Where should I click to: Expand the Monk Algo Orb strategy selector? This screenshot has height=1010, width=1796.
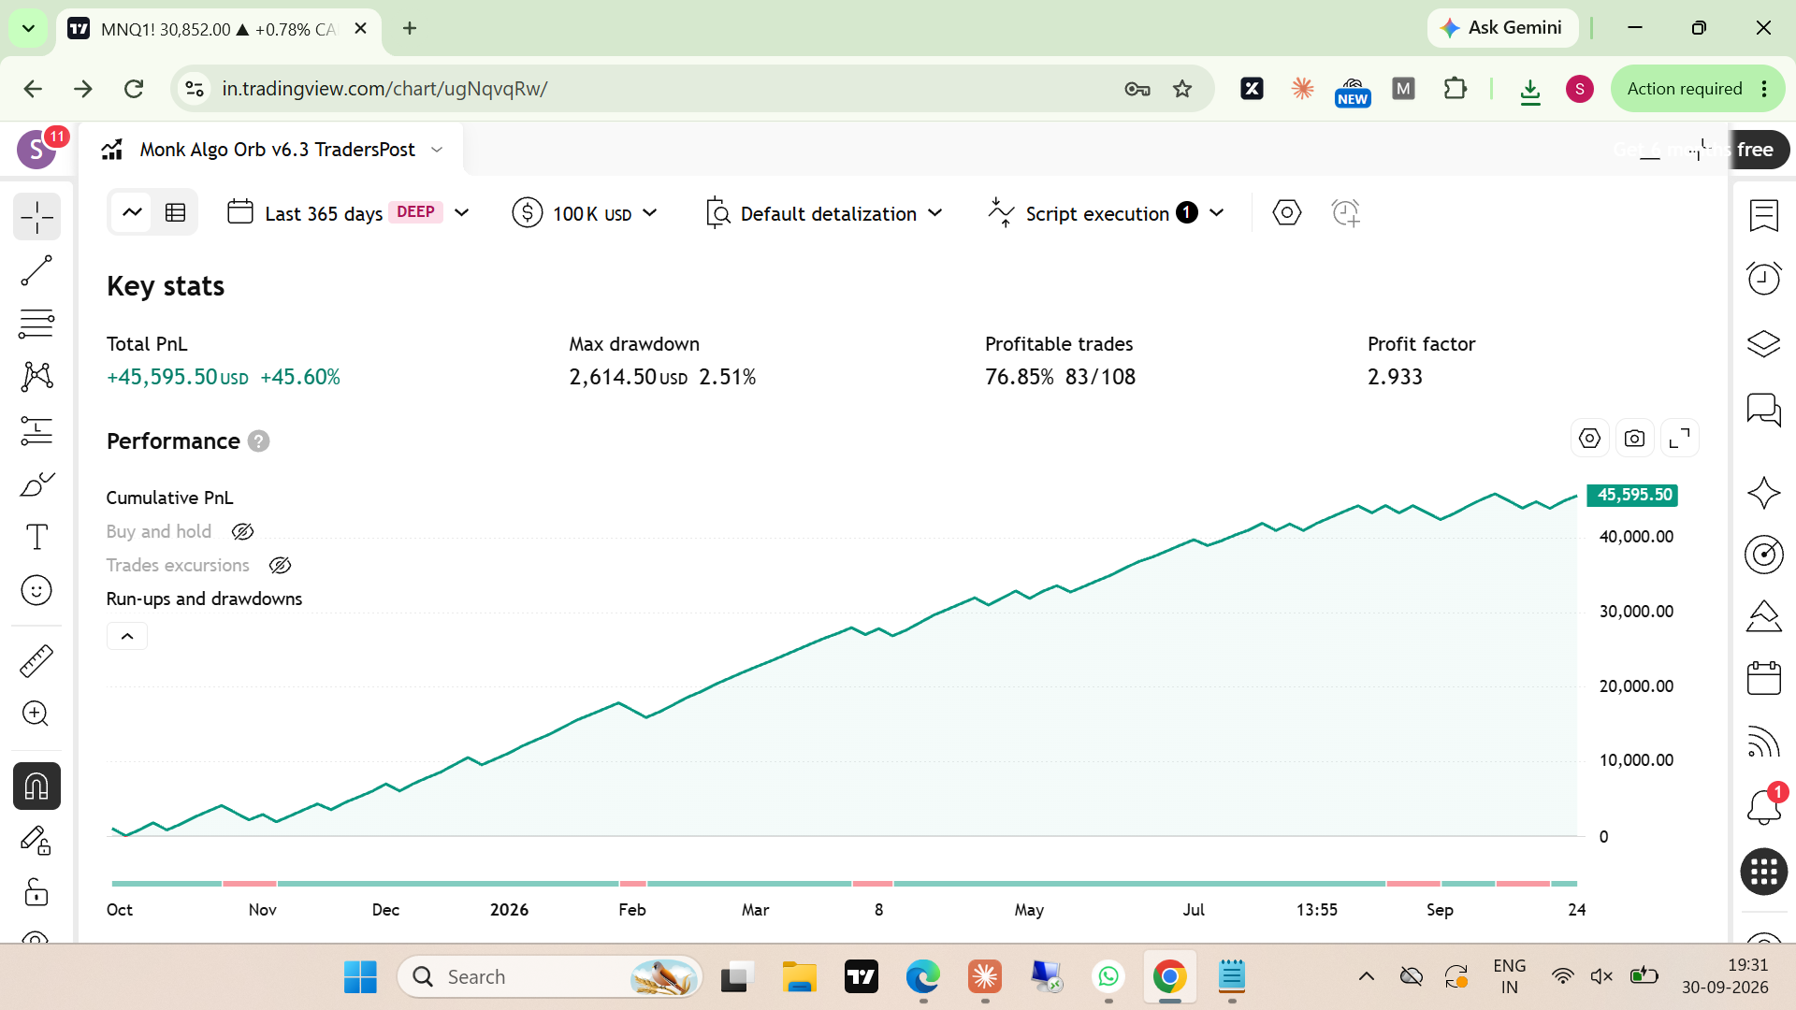[x=437, y=150]
